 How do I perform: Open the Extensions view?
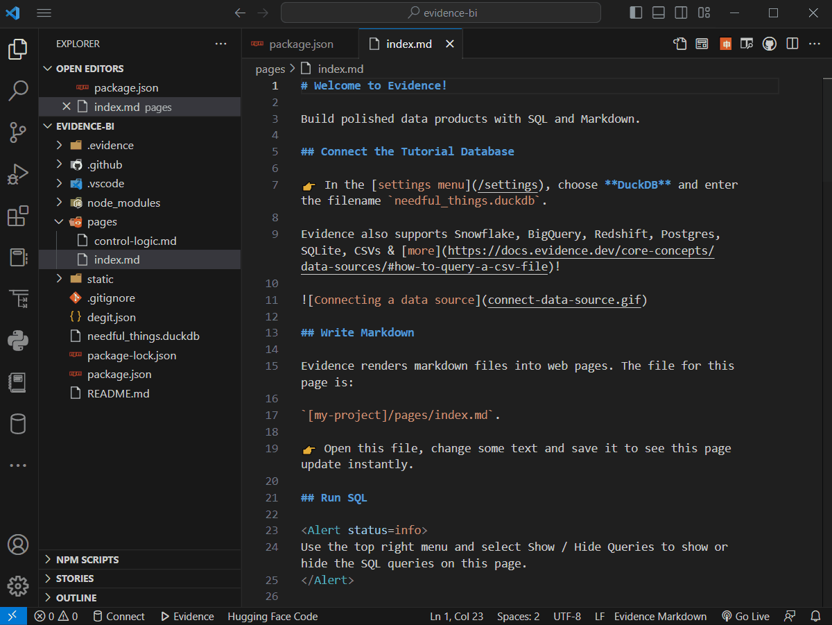coord(18,216)
